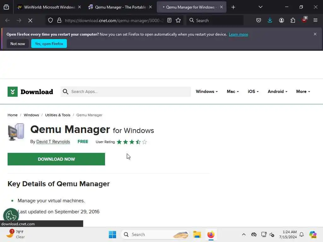Open File Explorer from taskbar
Image resolution: width=323 pixels, height=242 pixels.
click(197, 234)
